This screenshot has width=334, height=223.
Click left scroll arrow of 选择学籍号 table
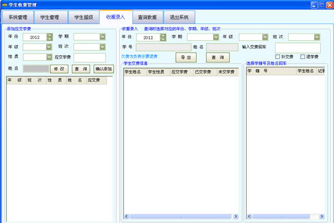click(249, 216)
